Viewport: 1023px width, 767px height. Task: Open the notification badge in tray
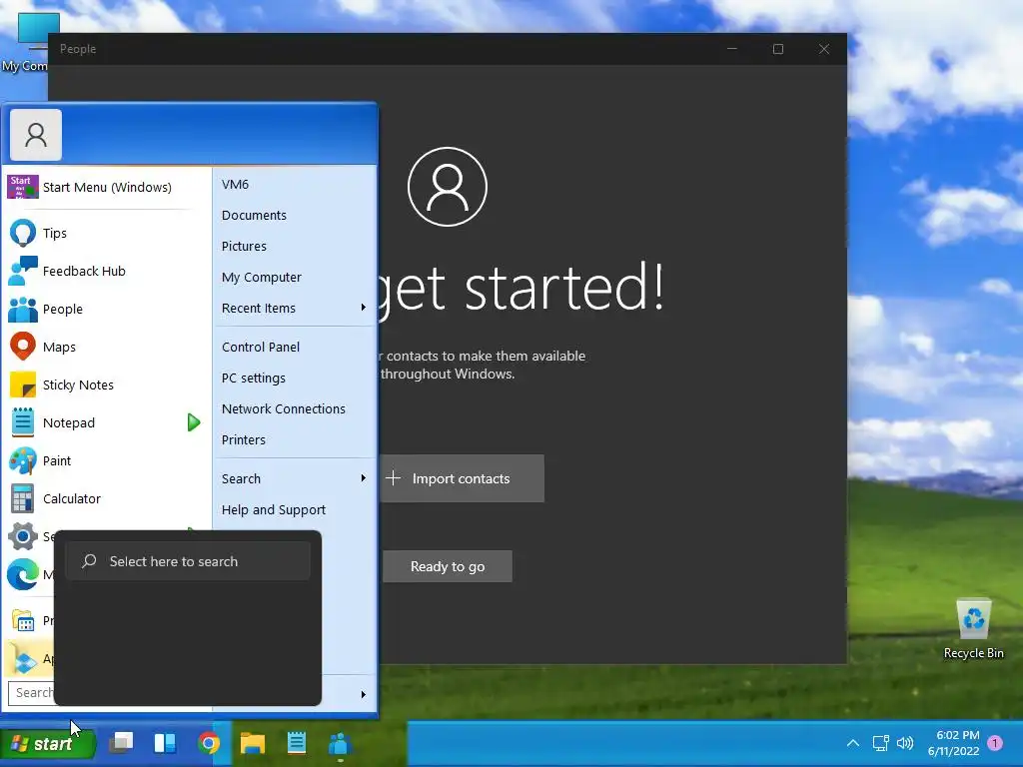995,743
